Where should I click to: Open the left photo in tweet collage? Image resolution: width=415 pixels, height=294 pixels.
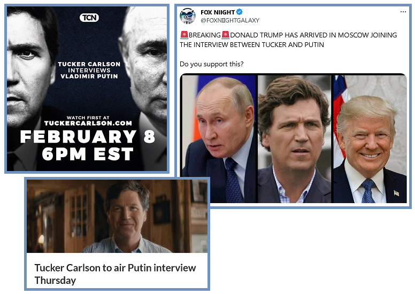pos(218,139)
